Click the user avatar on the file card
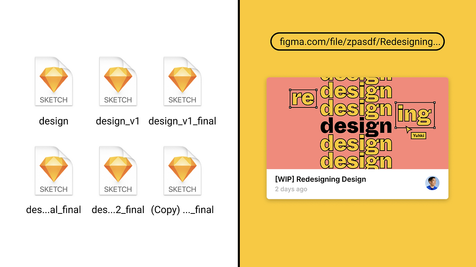 tap(432, 183)
